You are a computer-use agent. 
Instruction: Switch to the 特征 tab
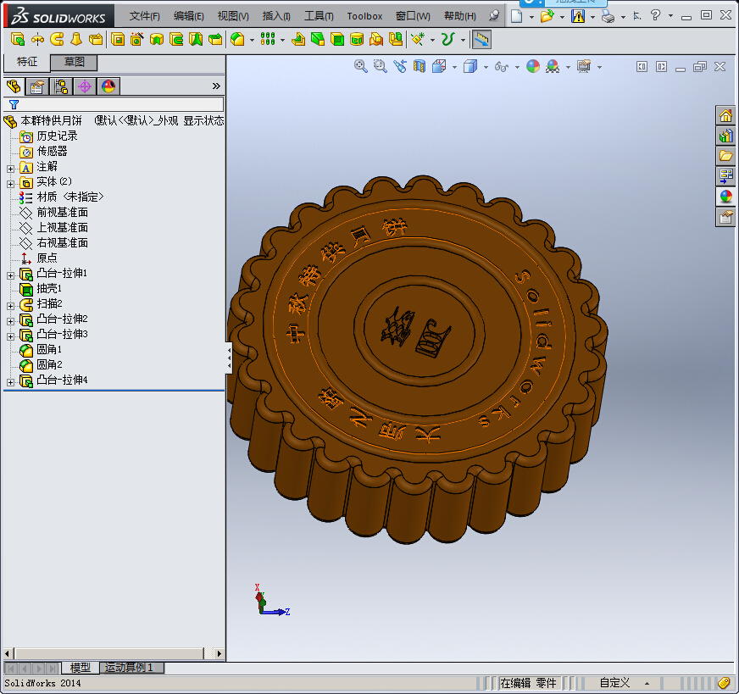tap(27, 62)
